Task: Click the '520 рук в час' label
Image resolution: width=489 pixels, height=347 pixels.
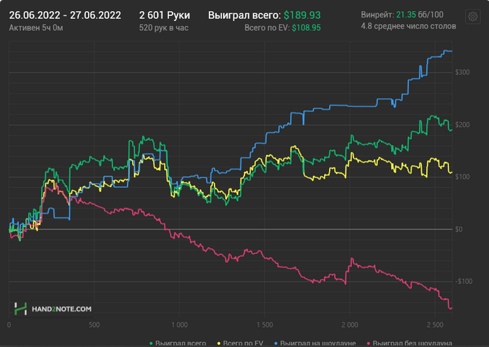Action: pyautogui.click(x=163, y=28)
